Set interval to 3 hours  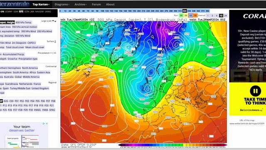(x=212, y=15)
